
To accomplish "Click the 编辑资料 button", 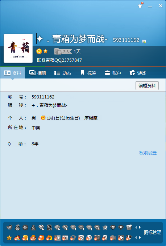I will (x=147, y=86).
